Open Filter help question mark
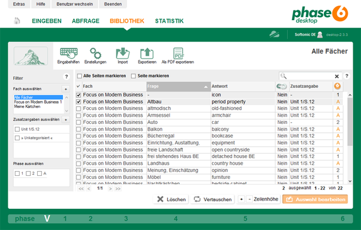 [x=66, y=76]
